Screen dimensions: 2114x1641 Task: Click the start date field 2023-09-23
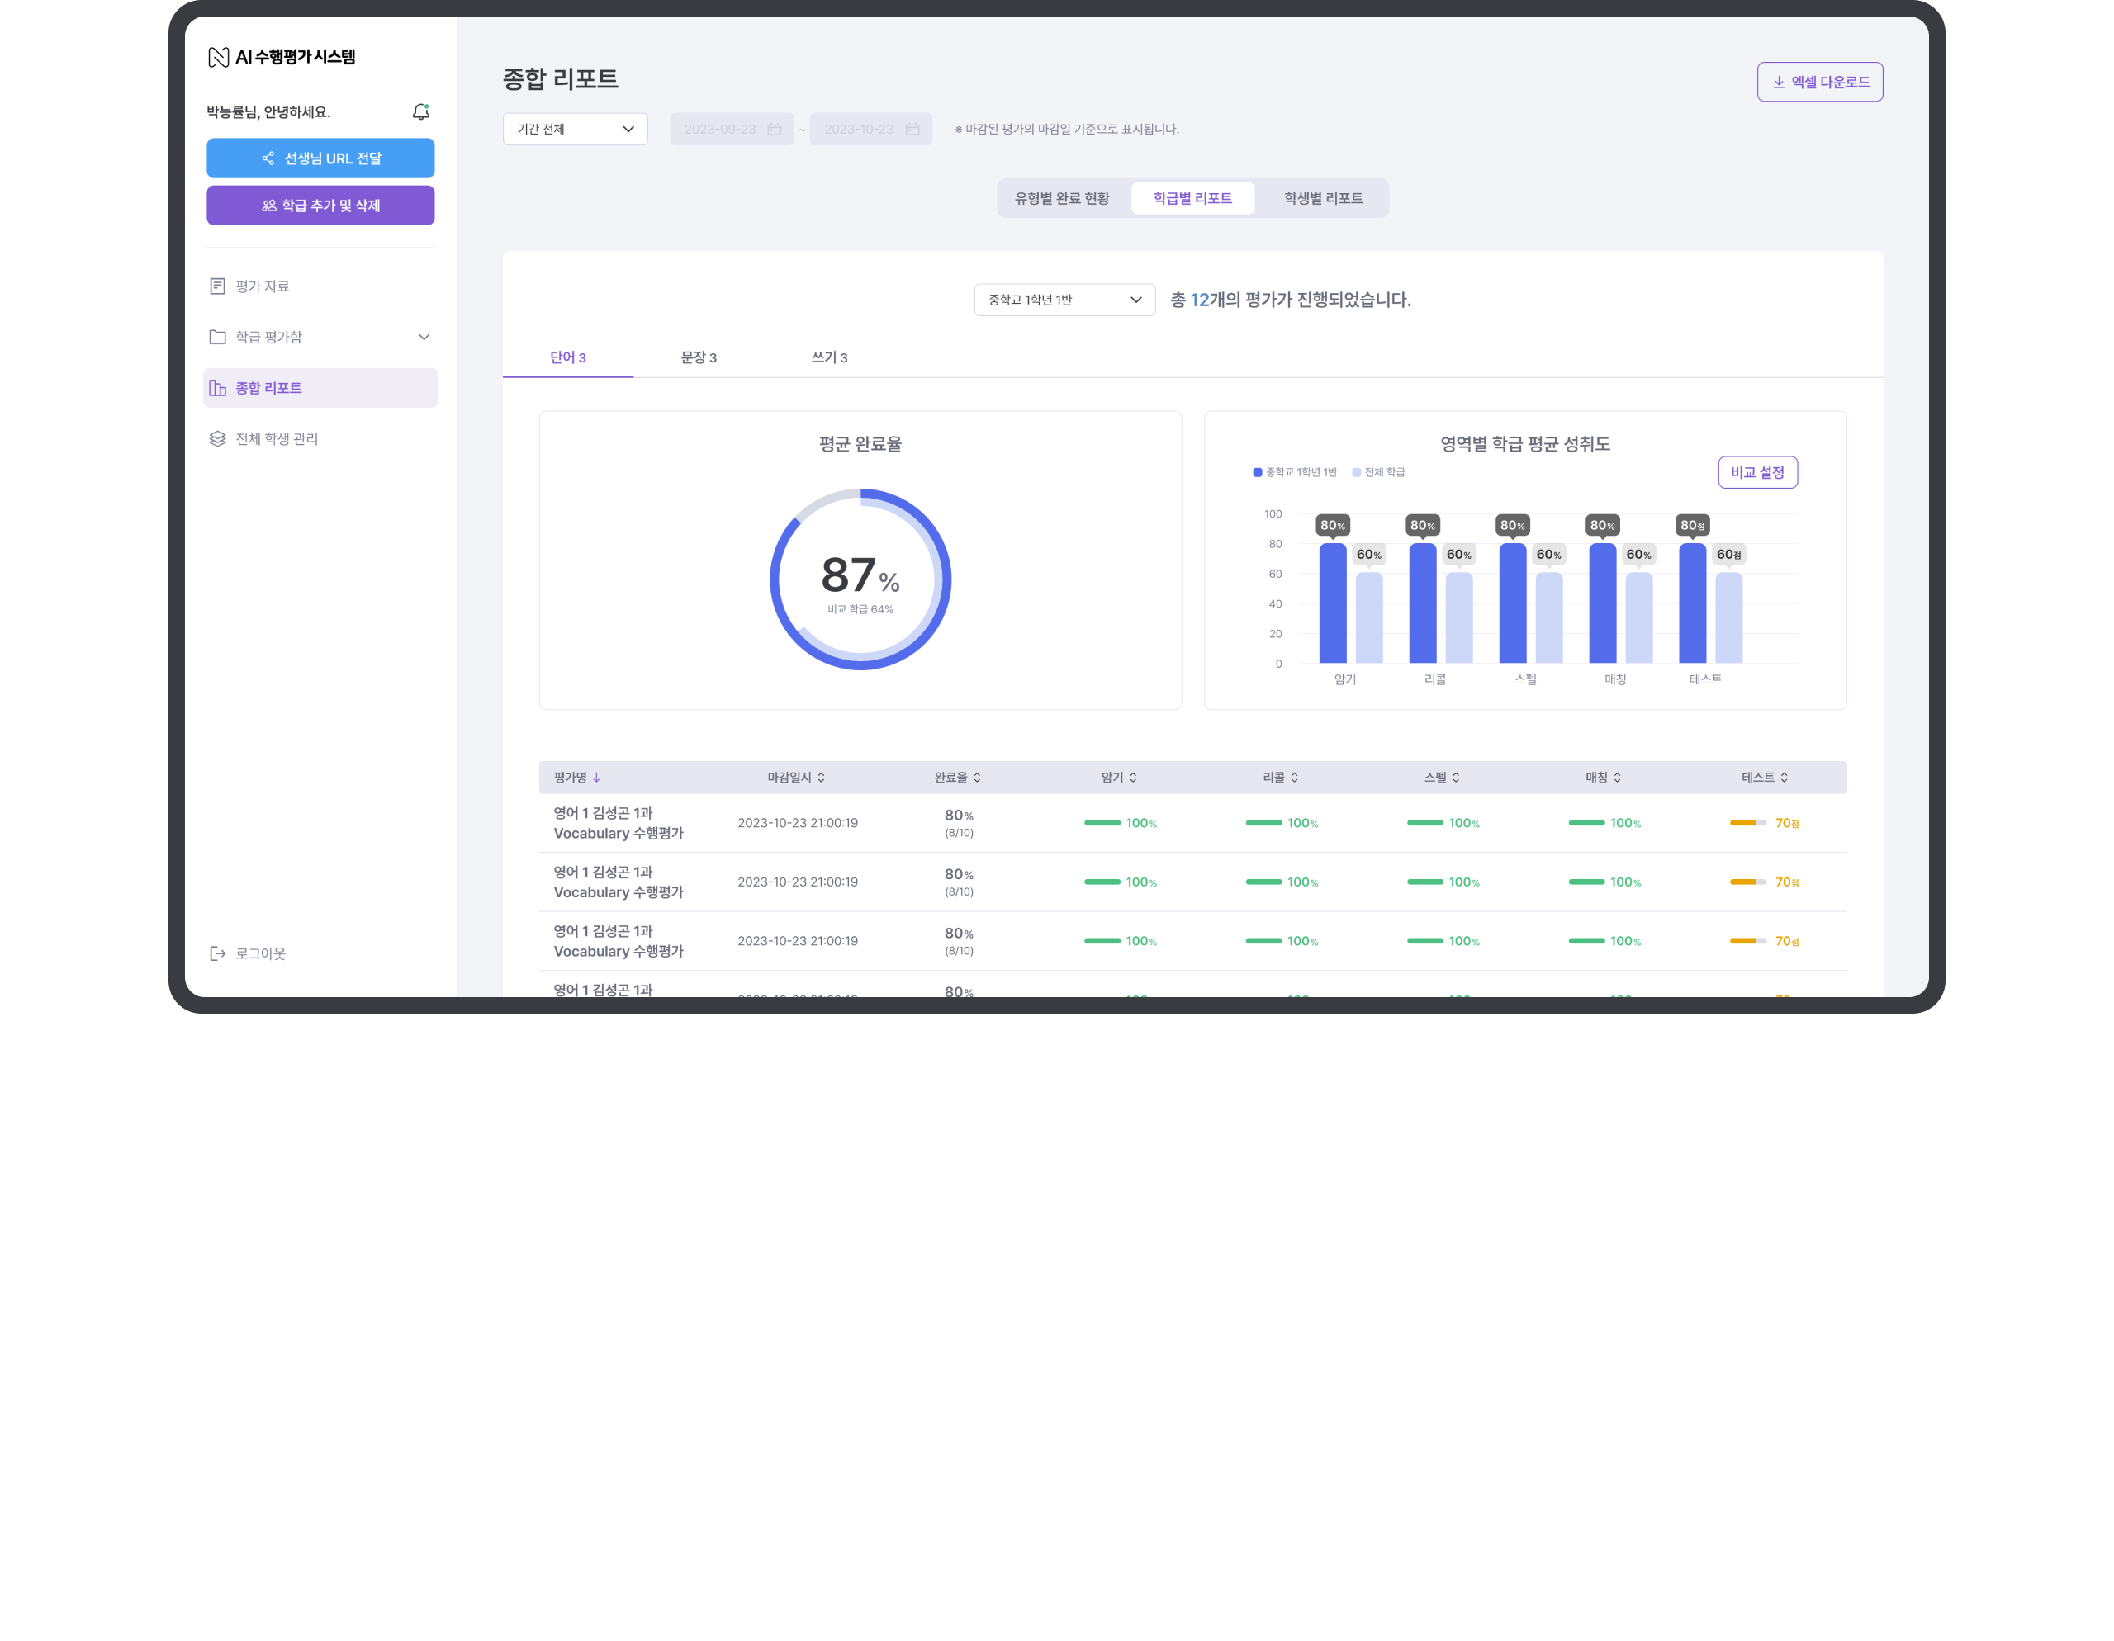tap(732, 130)
